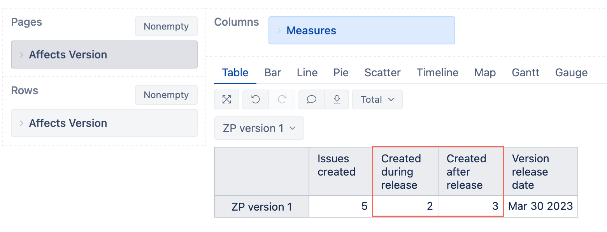The width and height of the screenshot is (607, 232).
Task: Select the ZP version 1 row header
Action: click(x=262, y=207)
